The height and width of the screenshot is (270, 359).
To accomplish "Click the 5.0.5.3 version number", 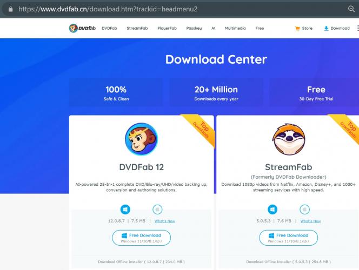I will click(x=263, y=221).
